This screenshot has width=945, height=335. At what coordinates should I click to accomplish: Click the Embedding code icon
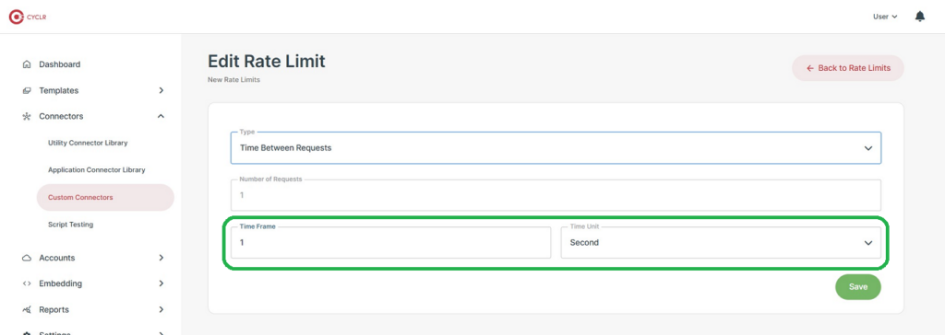(27, 283)
